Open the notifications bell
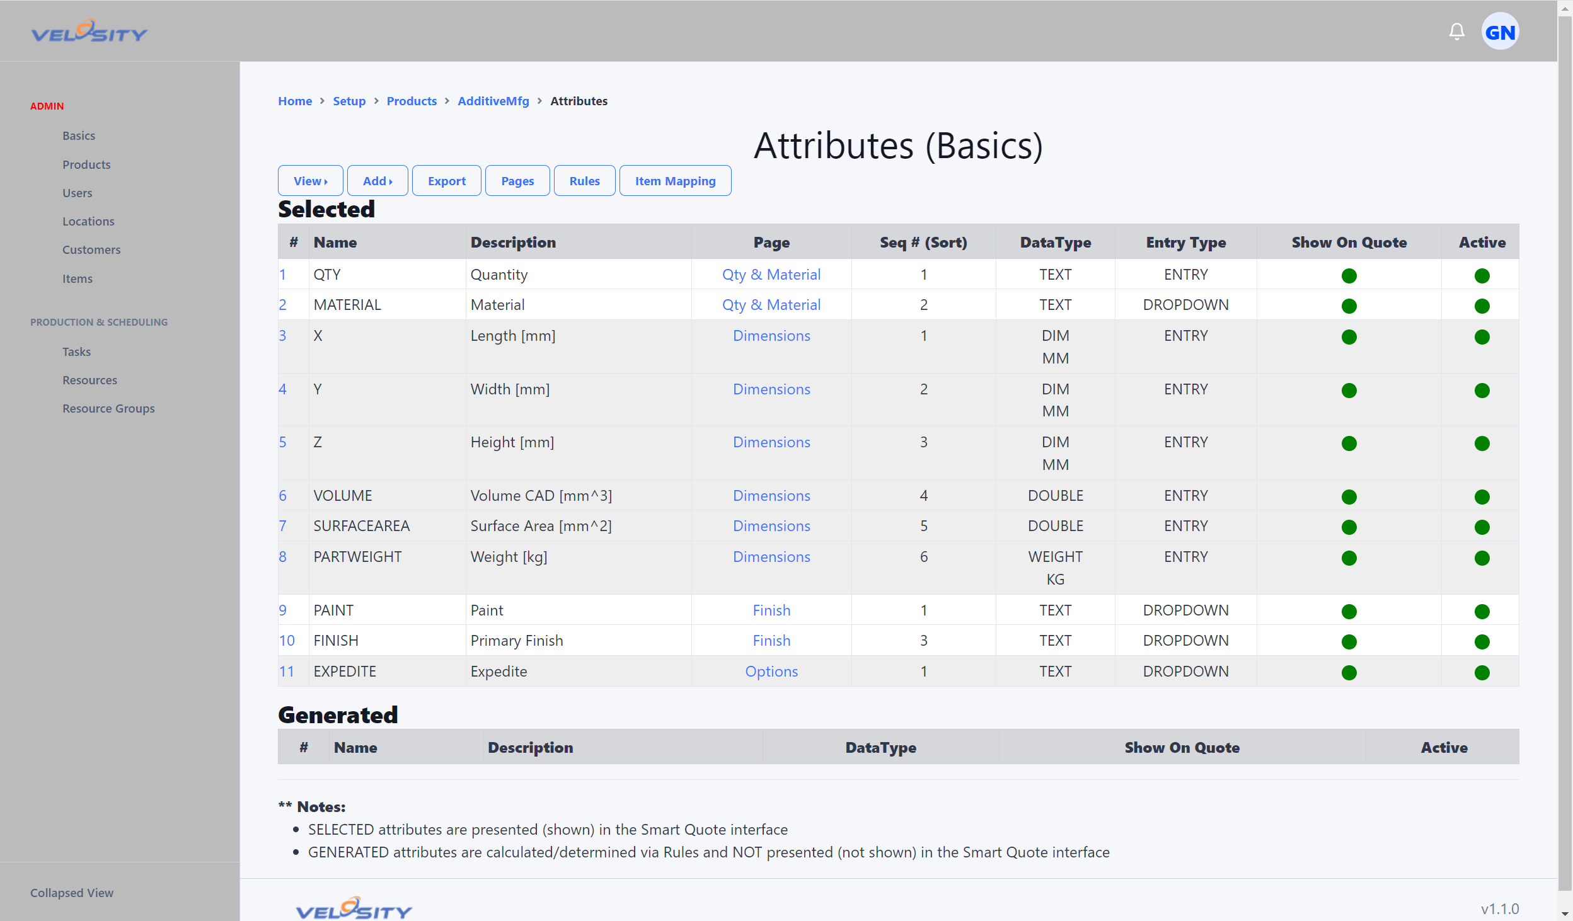This screenshot has width=1573, height=921. pos(1456,31)
